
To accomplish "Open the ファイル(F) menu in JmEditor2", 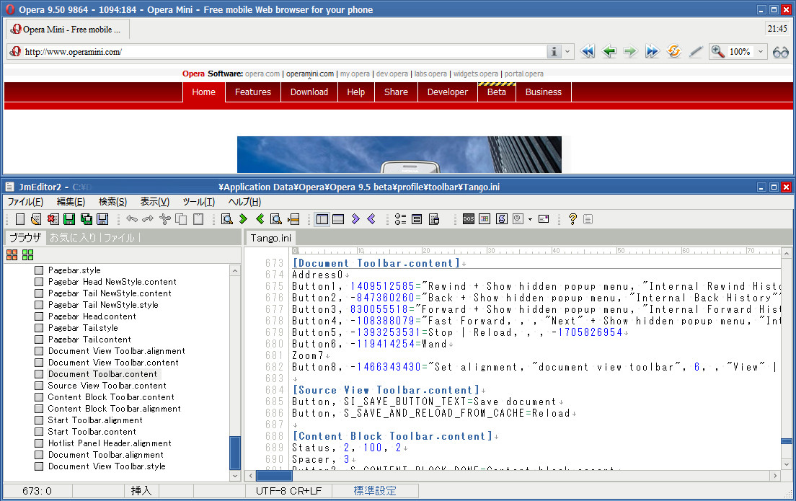I will [x=25, y=202].
